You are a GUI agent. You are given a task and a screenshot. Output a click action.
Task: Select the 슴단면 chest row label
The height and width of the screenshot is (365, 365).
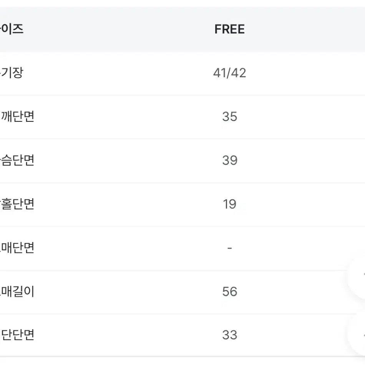coord(17,160)
